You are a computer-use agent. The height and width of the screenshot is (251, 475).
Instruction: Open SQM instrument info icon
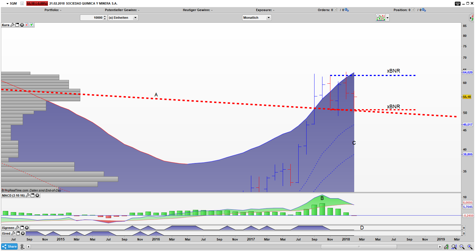22,3
